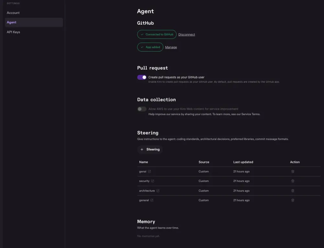Click Last updated column header
Viewport: 324px width, 248px height.
243,162
